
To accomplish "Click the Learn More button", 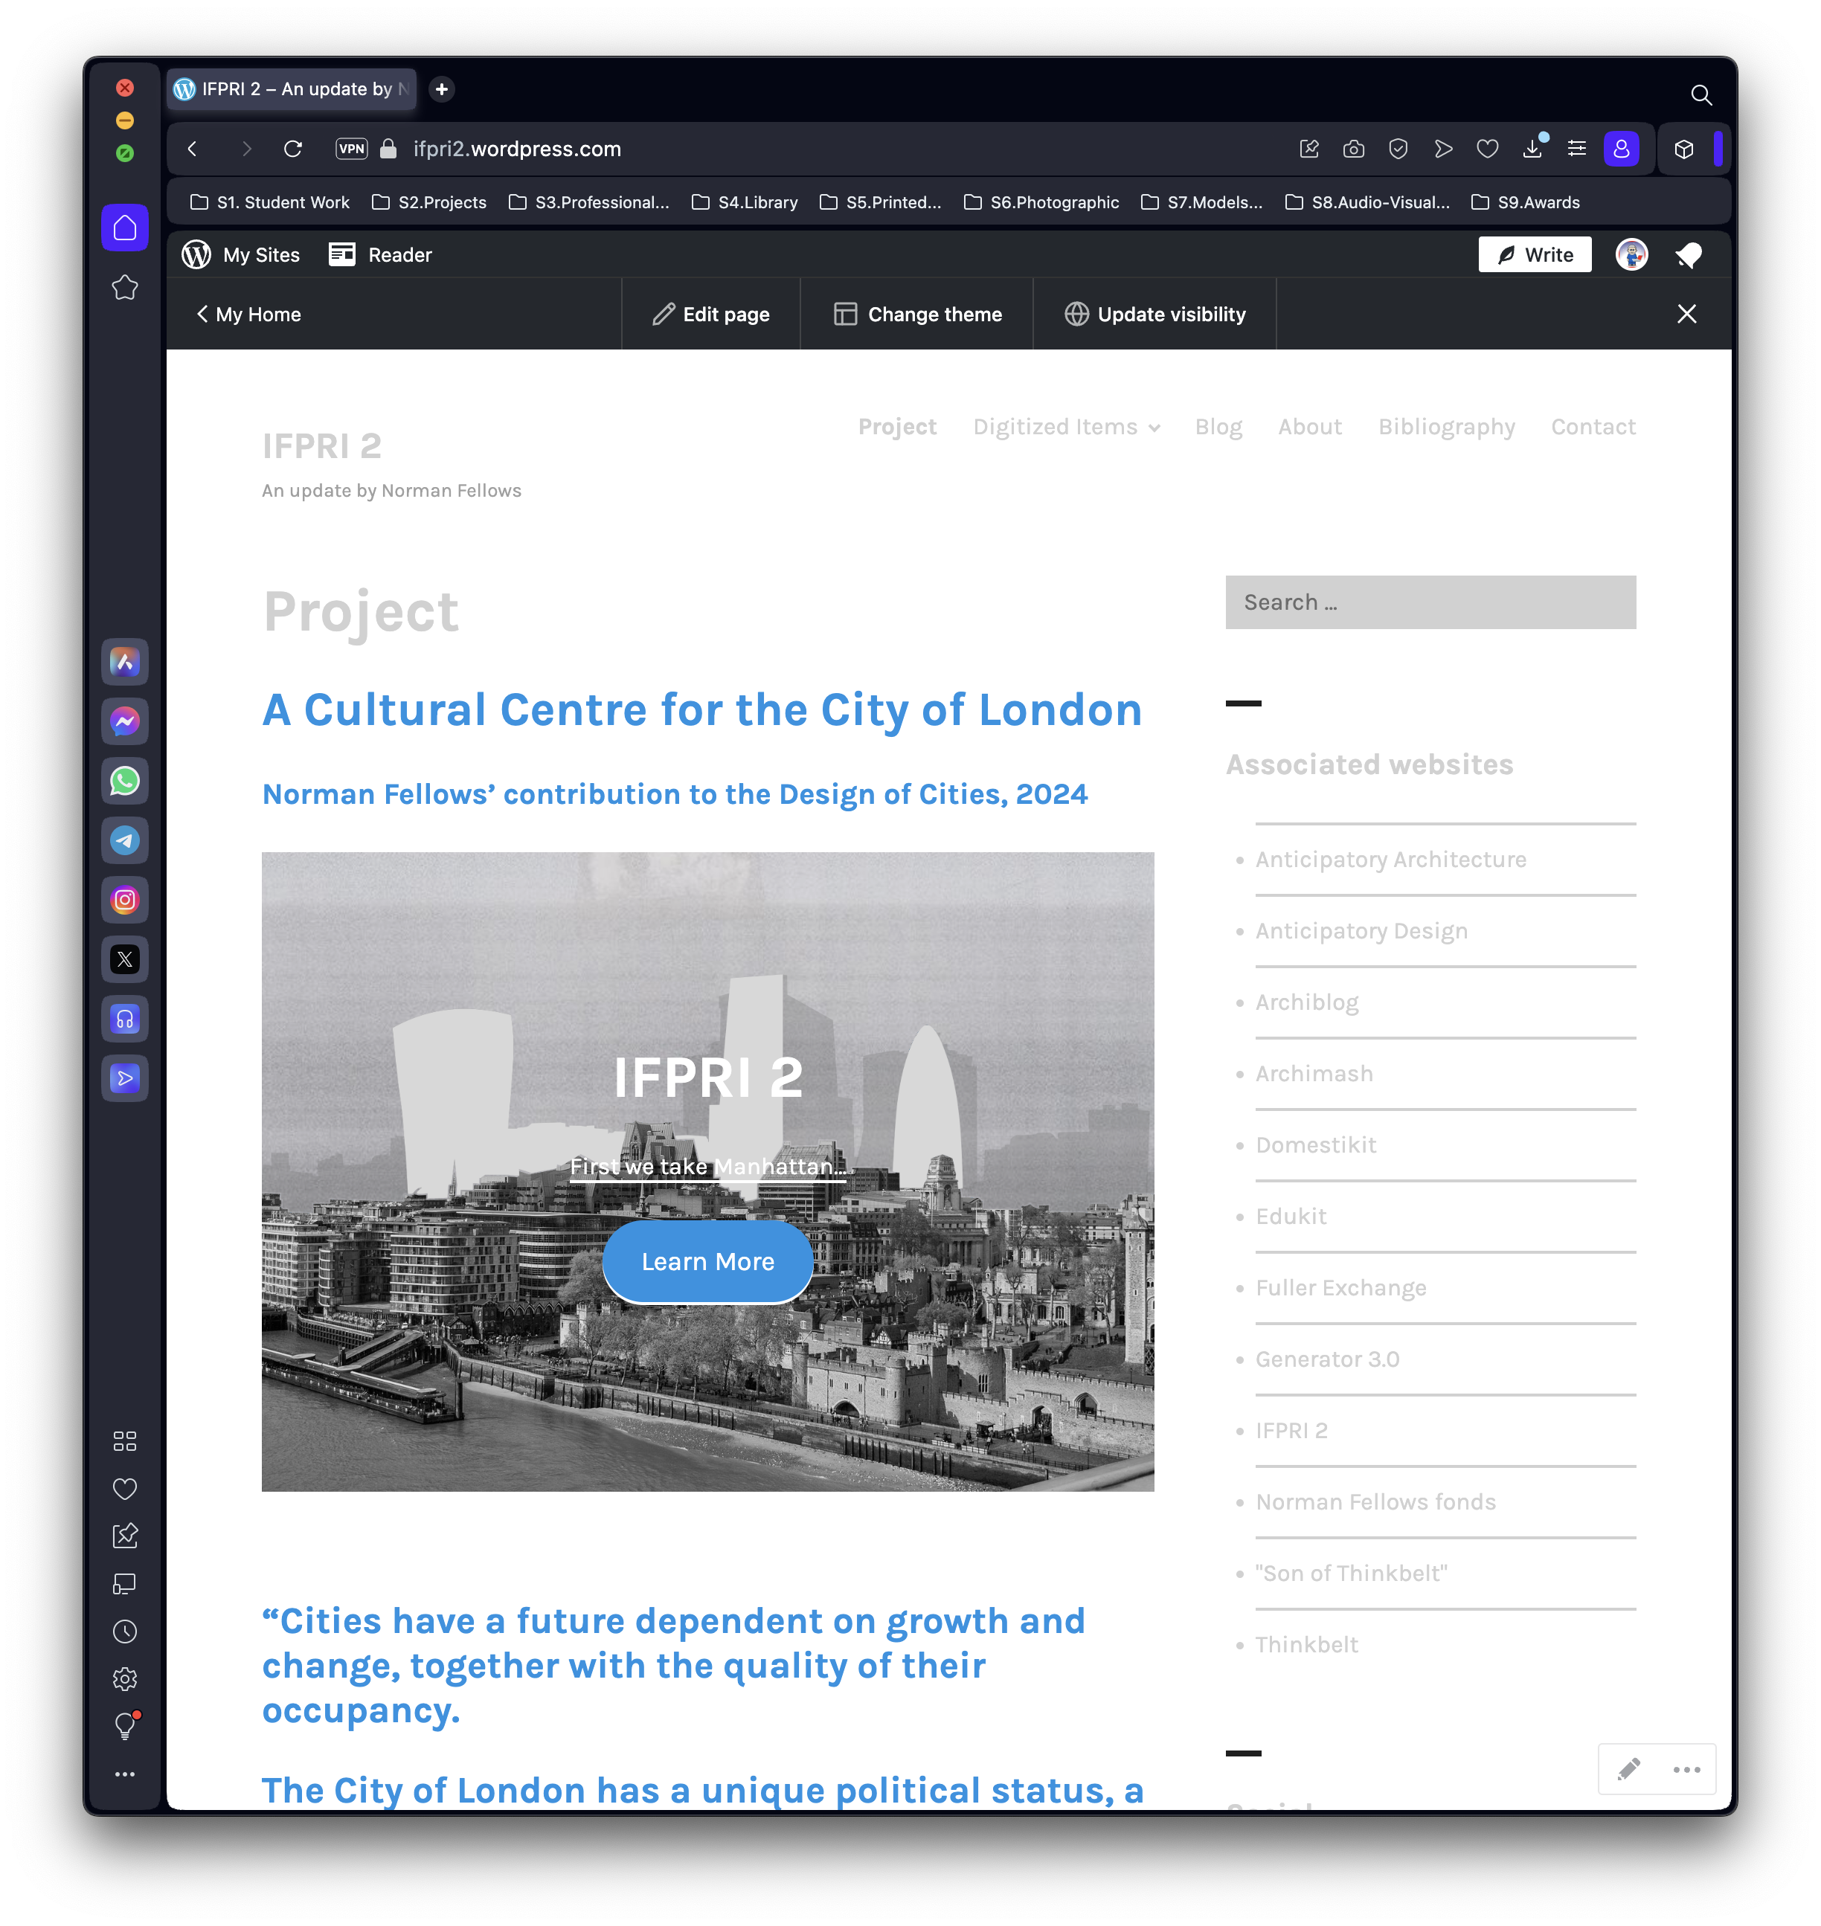I will pyautogui.click(x=707, y=1261).
